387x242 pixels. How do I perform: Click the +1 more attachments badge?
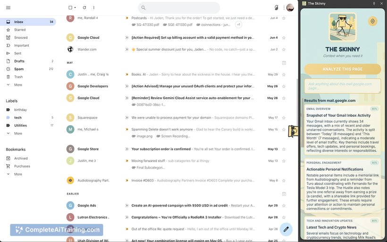pyautogui.click(x=238, y=25)
